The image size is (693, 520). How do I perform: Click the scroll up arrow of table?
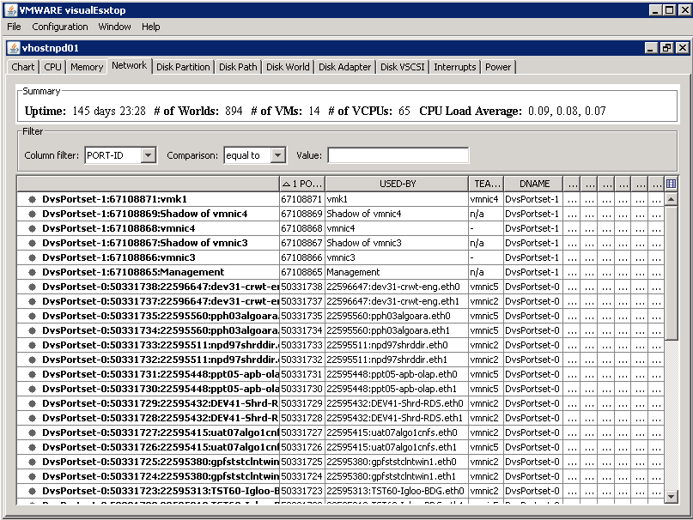pos(671,199)
